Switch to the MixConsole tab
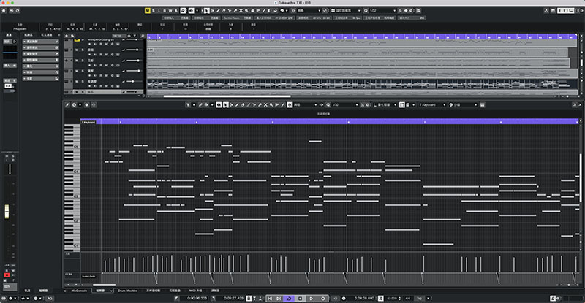This screenshot has width=585, height=303. 79,291
